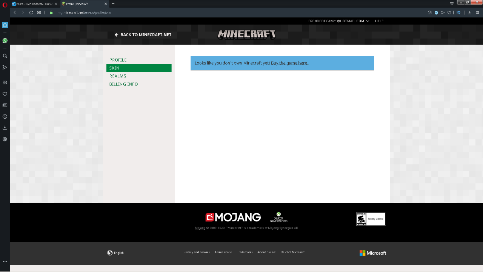Go back with the browser back arrow

pos(15,12)
